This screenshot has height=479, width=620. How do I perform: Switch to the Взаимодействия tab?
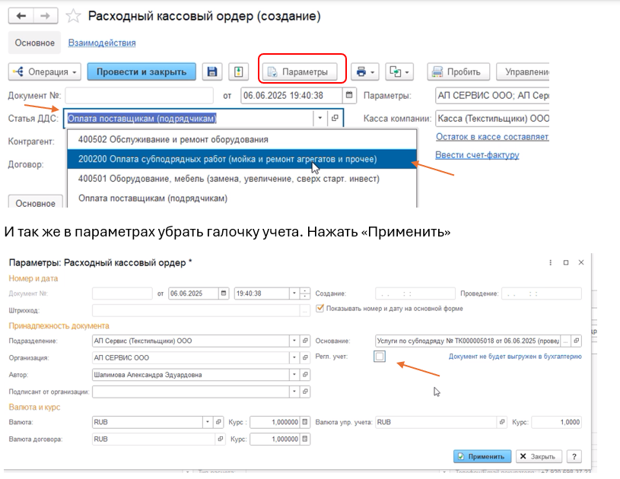[x=102, y=43]
